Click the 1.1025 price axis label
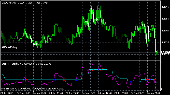Screen dimensions: 170x95 [x=165, y=54]
